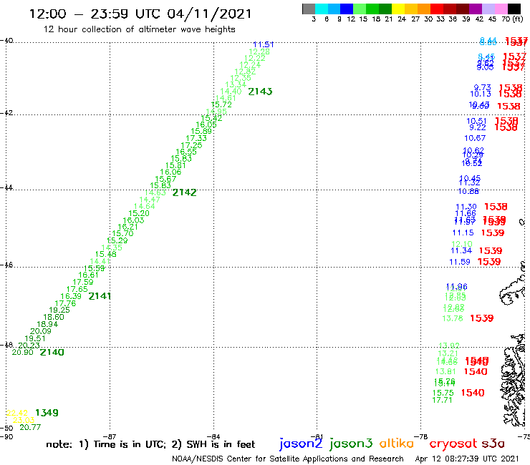Click the wave height 15.75

pos(443,393)
